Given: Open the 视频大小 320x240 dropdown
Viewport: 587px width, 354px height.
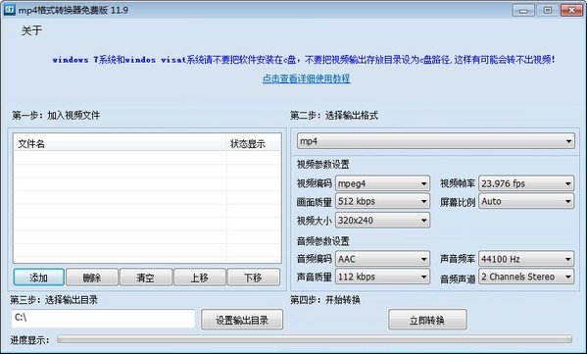Looking at the screenshot, I should [x=382, y=221].
